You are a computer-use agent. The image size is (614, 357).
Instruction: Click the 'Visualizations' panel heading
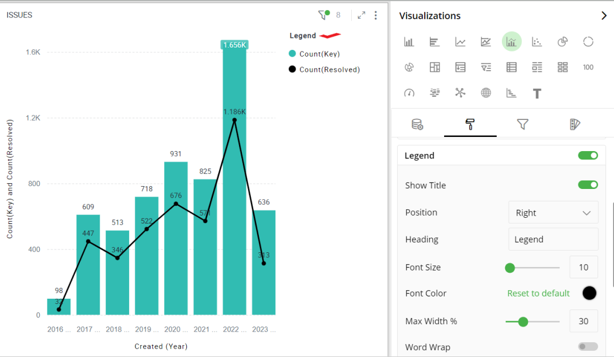(430, 16)
